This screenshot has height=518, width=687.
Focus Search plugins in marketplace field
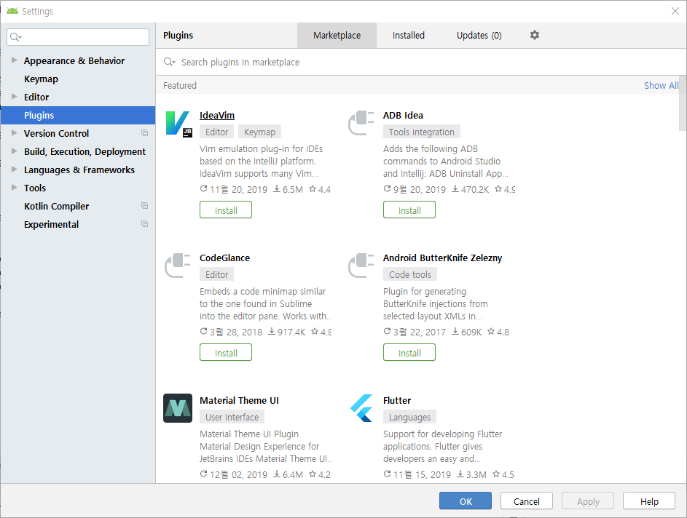420,62
